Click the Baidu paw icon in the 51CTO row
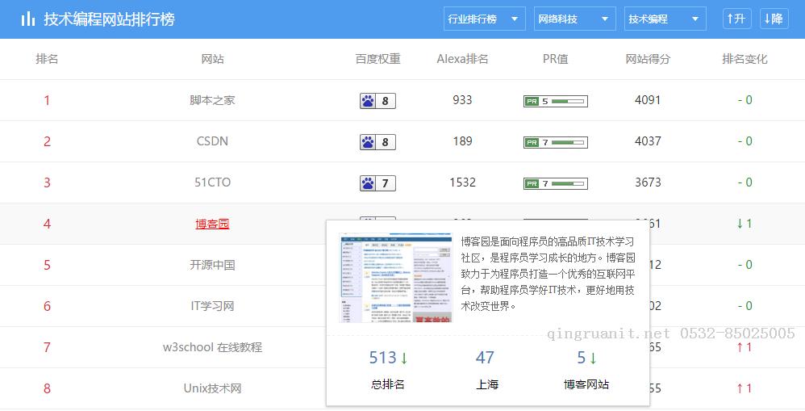This screenshot has height=411, width=805. click(368, 183)
